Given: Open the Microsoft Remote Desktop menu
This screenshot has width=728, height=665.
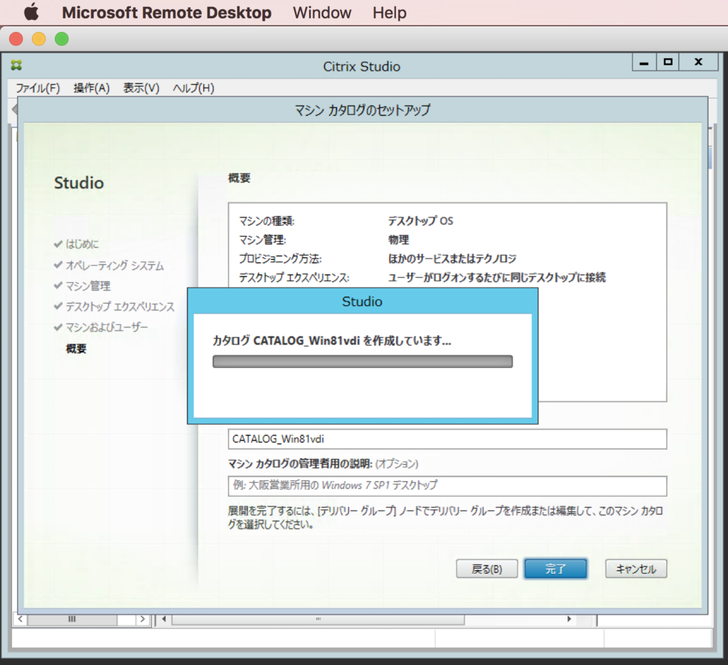Looking at the screenshot, I should pyautogui.click(x=166, y=13).
